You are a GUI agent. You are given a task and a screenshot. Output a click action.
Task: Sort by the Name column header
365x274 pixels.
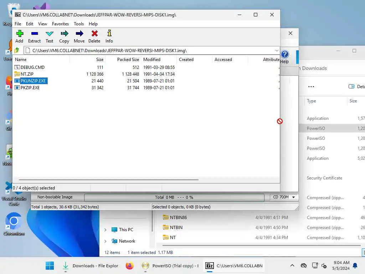[41, 60]
